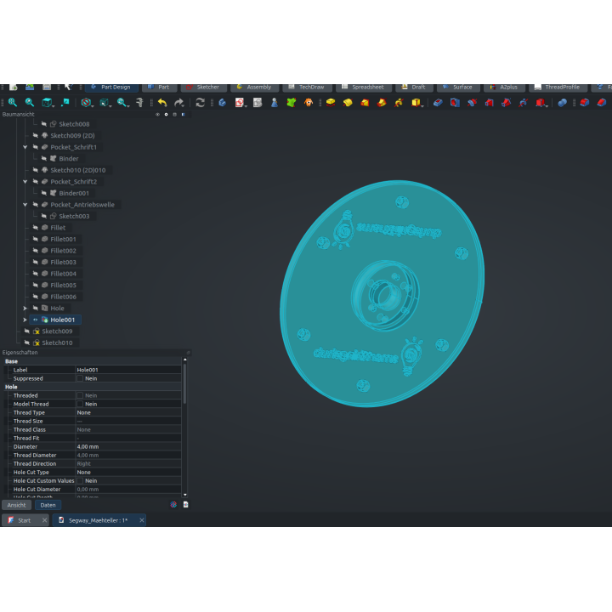This screenshot has width=612, height=612.
Task: Click the Undo arrow icon
Action: pos(162,102)
